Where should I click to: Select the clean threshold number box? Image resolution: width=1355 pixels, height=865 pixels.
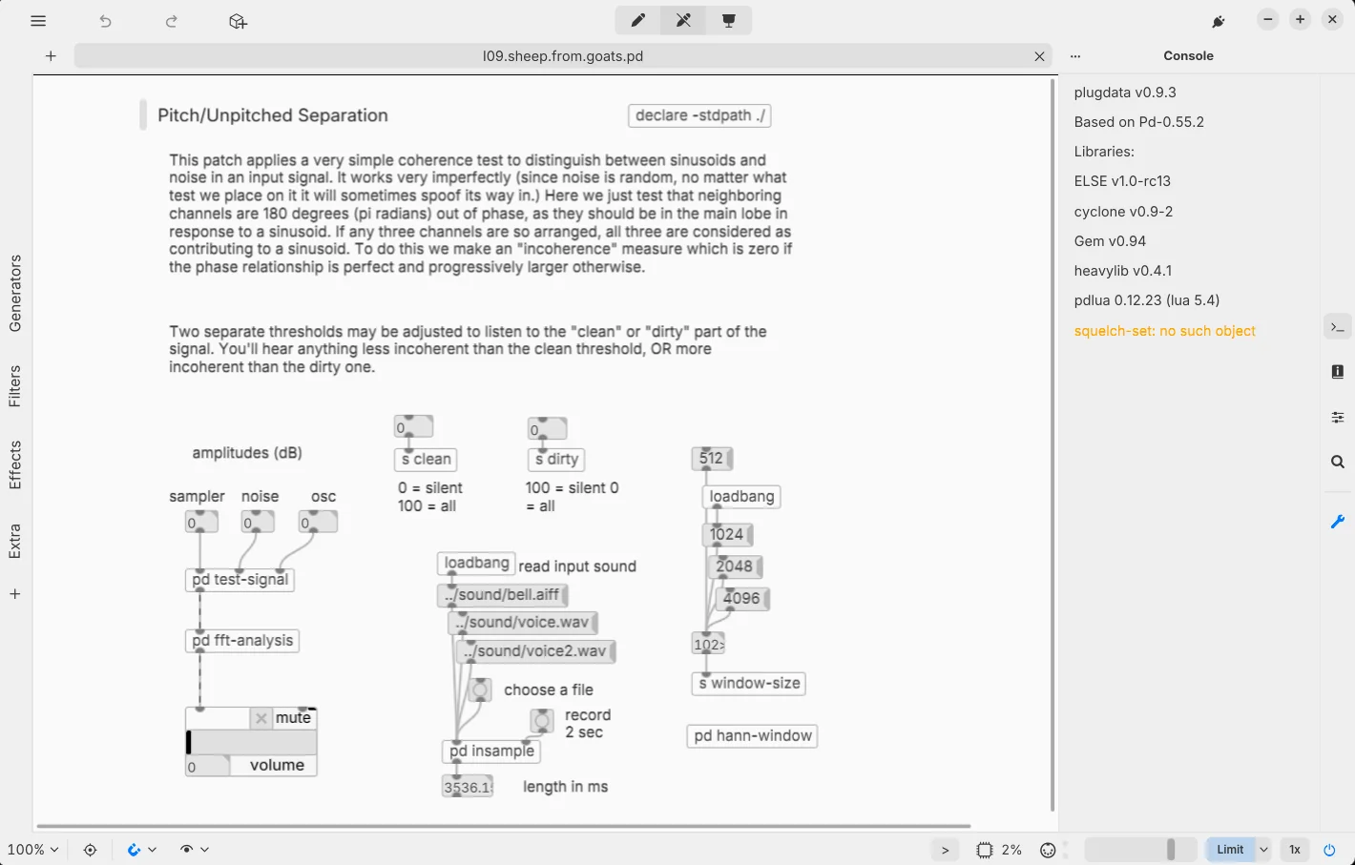pyautogui.click(x=413, y=427)
